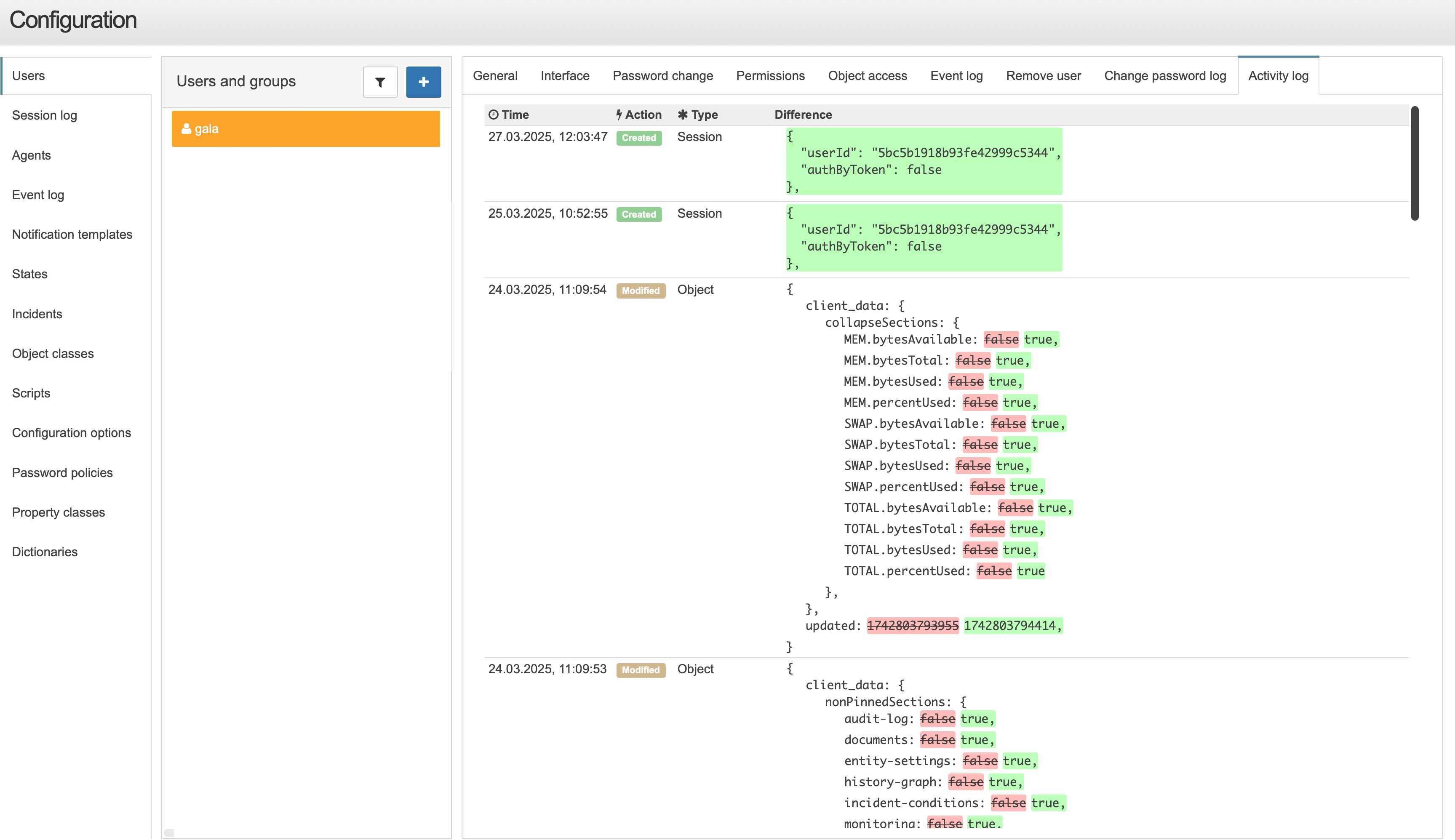Switch to the Permissions tab
Screen dimensions: 1455x840
[770, 75]
